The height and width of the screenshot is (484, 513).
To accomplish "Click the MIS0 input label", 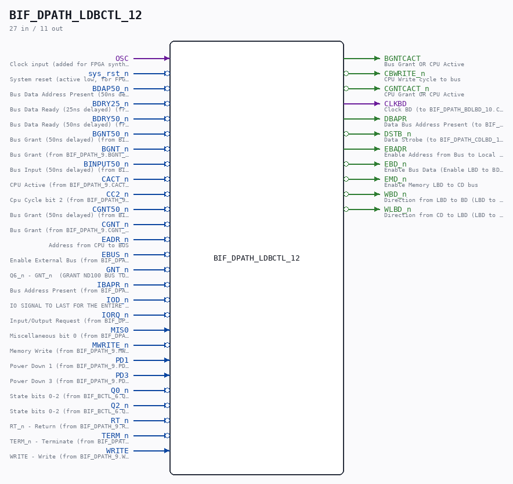I will (120, 330).
